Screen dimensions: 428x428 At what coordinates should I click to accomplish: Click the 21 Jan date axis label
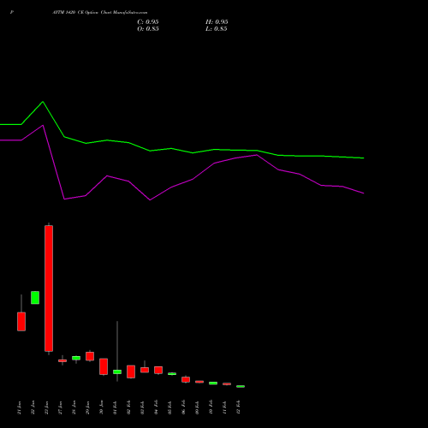point(20,407)
